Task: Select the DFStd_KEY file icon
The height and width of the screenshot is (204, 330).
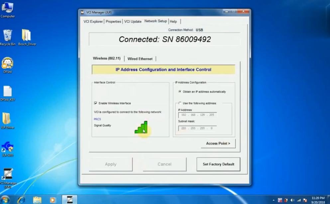Action: click(8, 93)
